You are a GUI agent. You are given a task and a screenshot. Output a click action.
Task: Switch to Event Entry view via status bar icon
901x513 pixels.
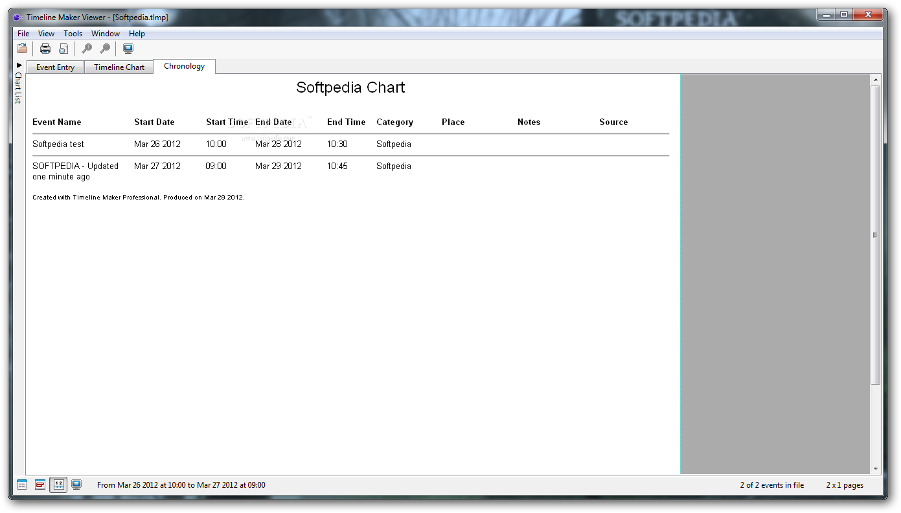click(22, 484)
